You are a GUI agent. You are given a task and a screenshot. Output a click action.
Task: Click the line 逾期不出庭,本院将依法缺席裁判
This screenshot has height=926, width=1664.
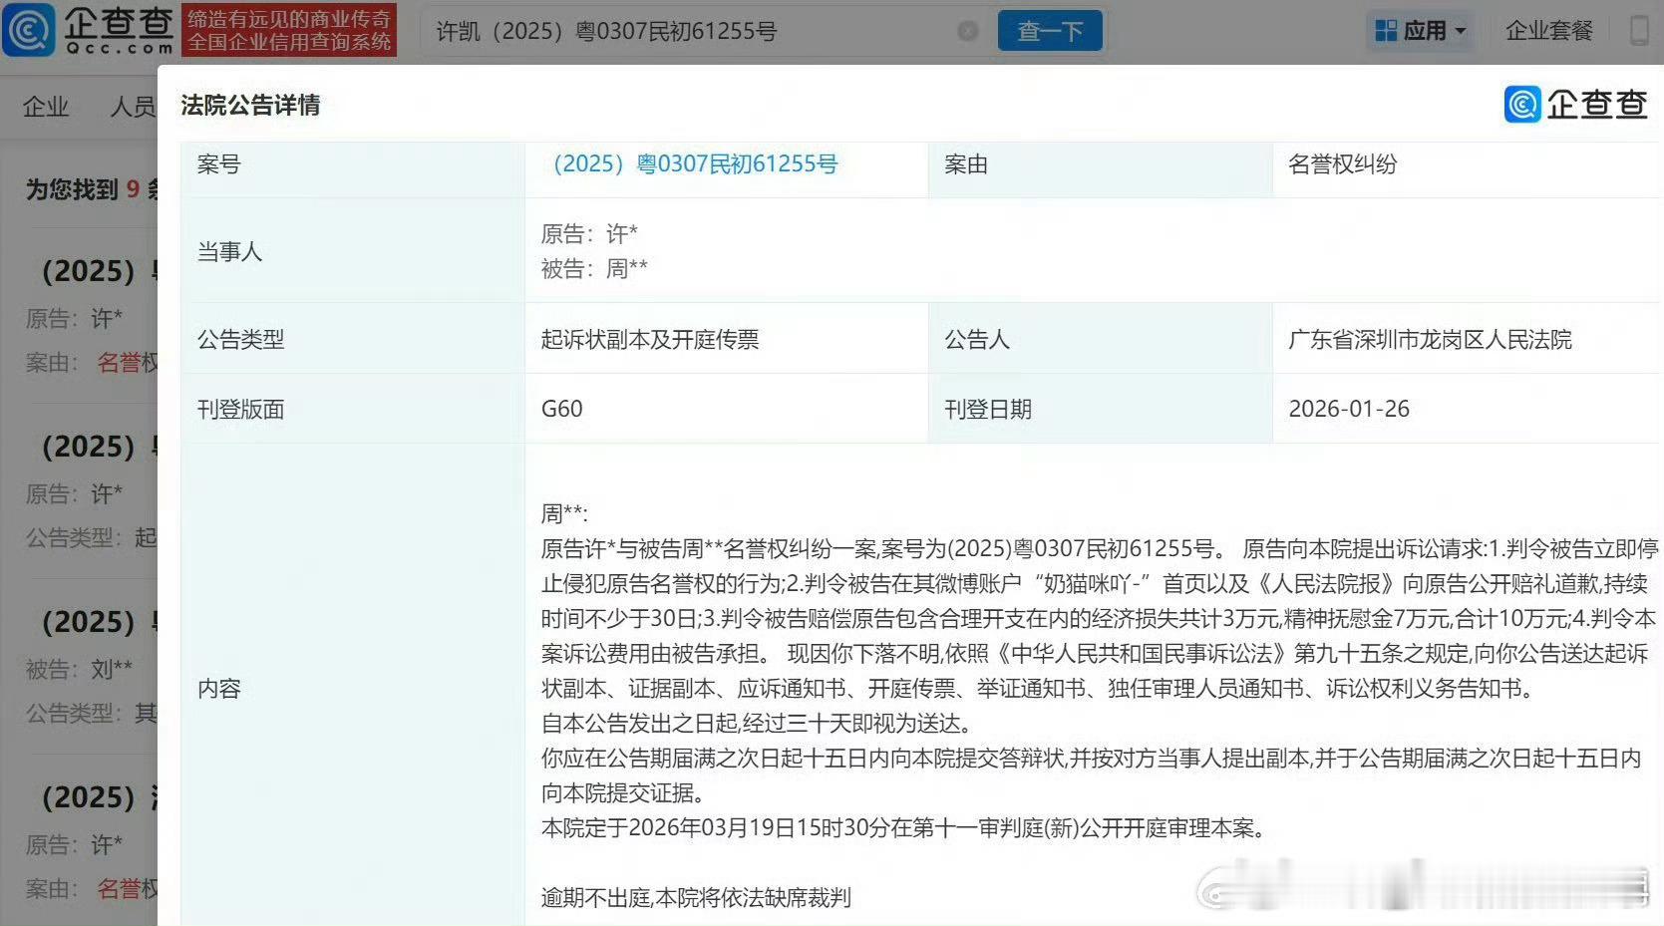[x=696, y=897]
